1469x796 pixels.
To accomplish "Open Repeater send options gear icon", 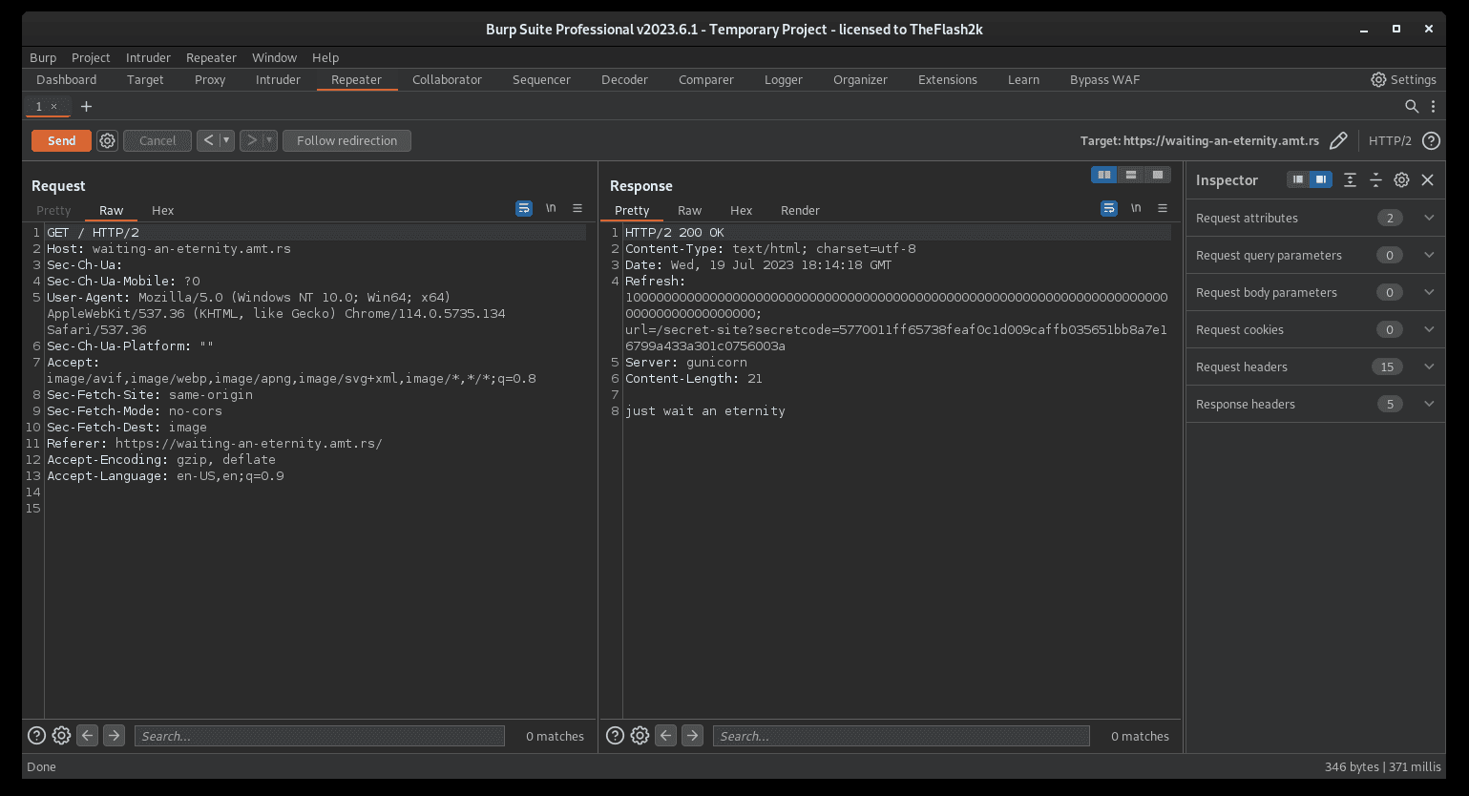I will tap(108, 140).
